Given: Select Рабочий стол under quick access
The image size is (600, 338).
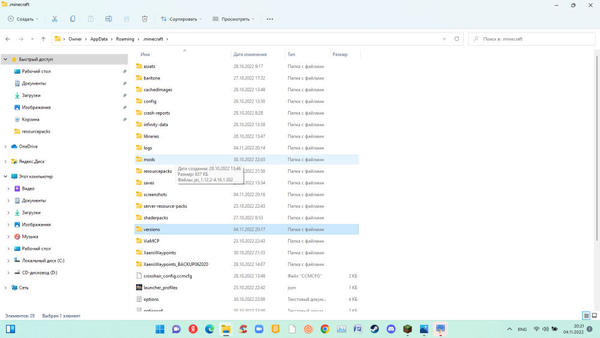Looking at the screenshot, I should (x=36, y=71).
